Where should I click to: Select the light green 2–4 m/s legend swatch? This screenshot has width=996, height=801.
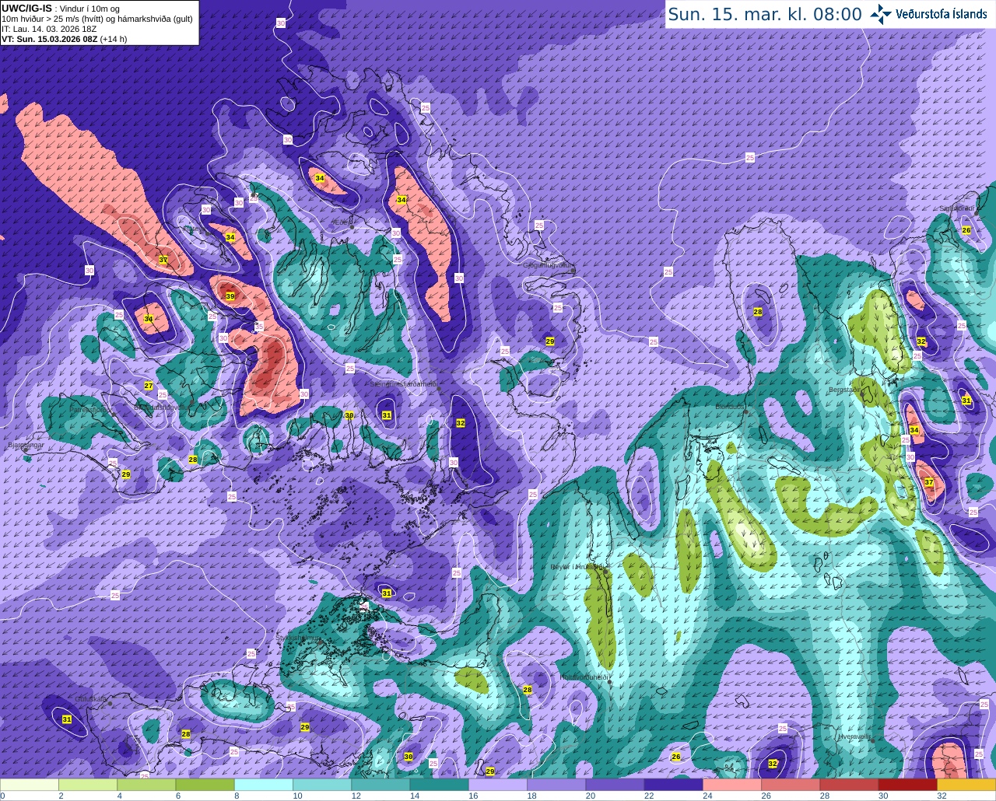click(88, 785)
